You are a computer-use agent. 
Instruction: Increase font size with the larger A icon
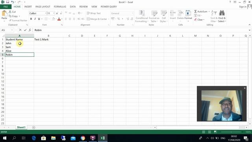57,13
